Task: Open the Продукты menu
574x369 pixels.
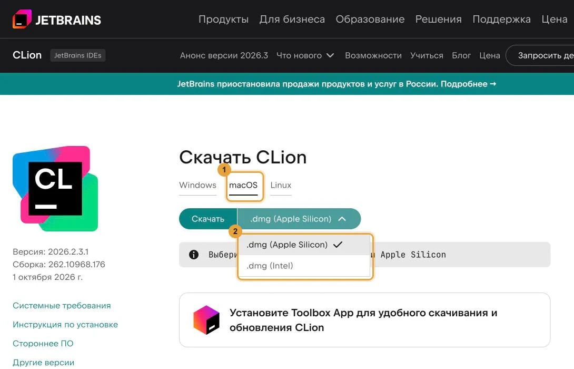Action: pos(223,19)
